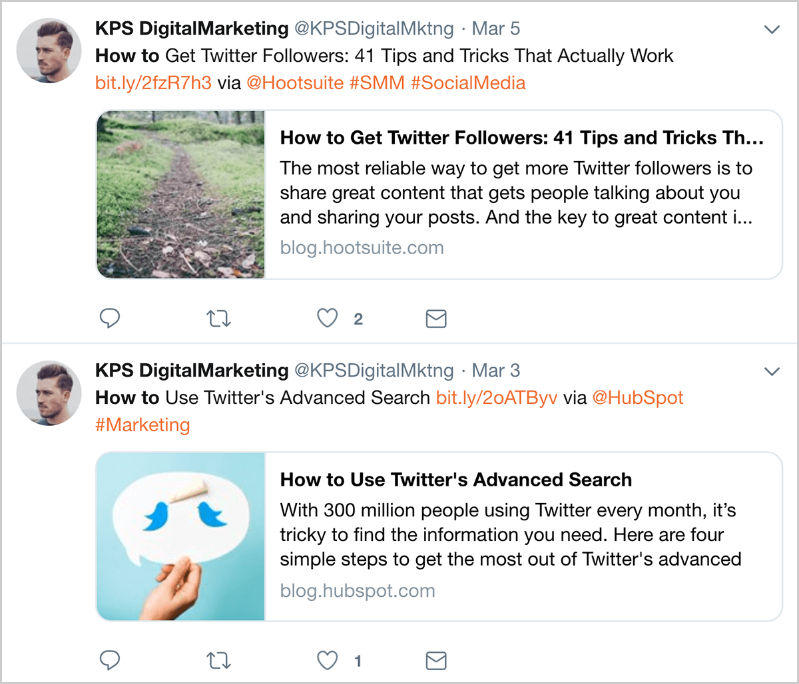This screenshot has height=684, width=799.
Task: Retweet the Mar 3 HubSpot tweet
Action: [x=218, y=661]
